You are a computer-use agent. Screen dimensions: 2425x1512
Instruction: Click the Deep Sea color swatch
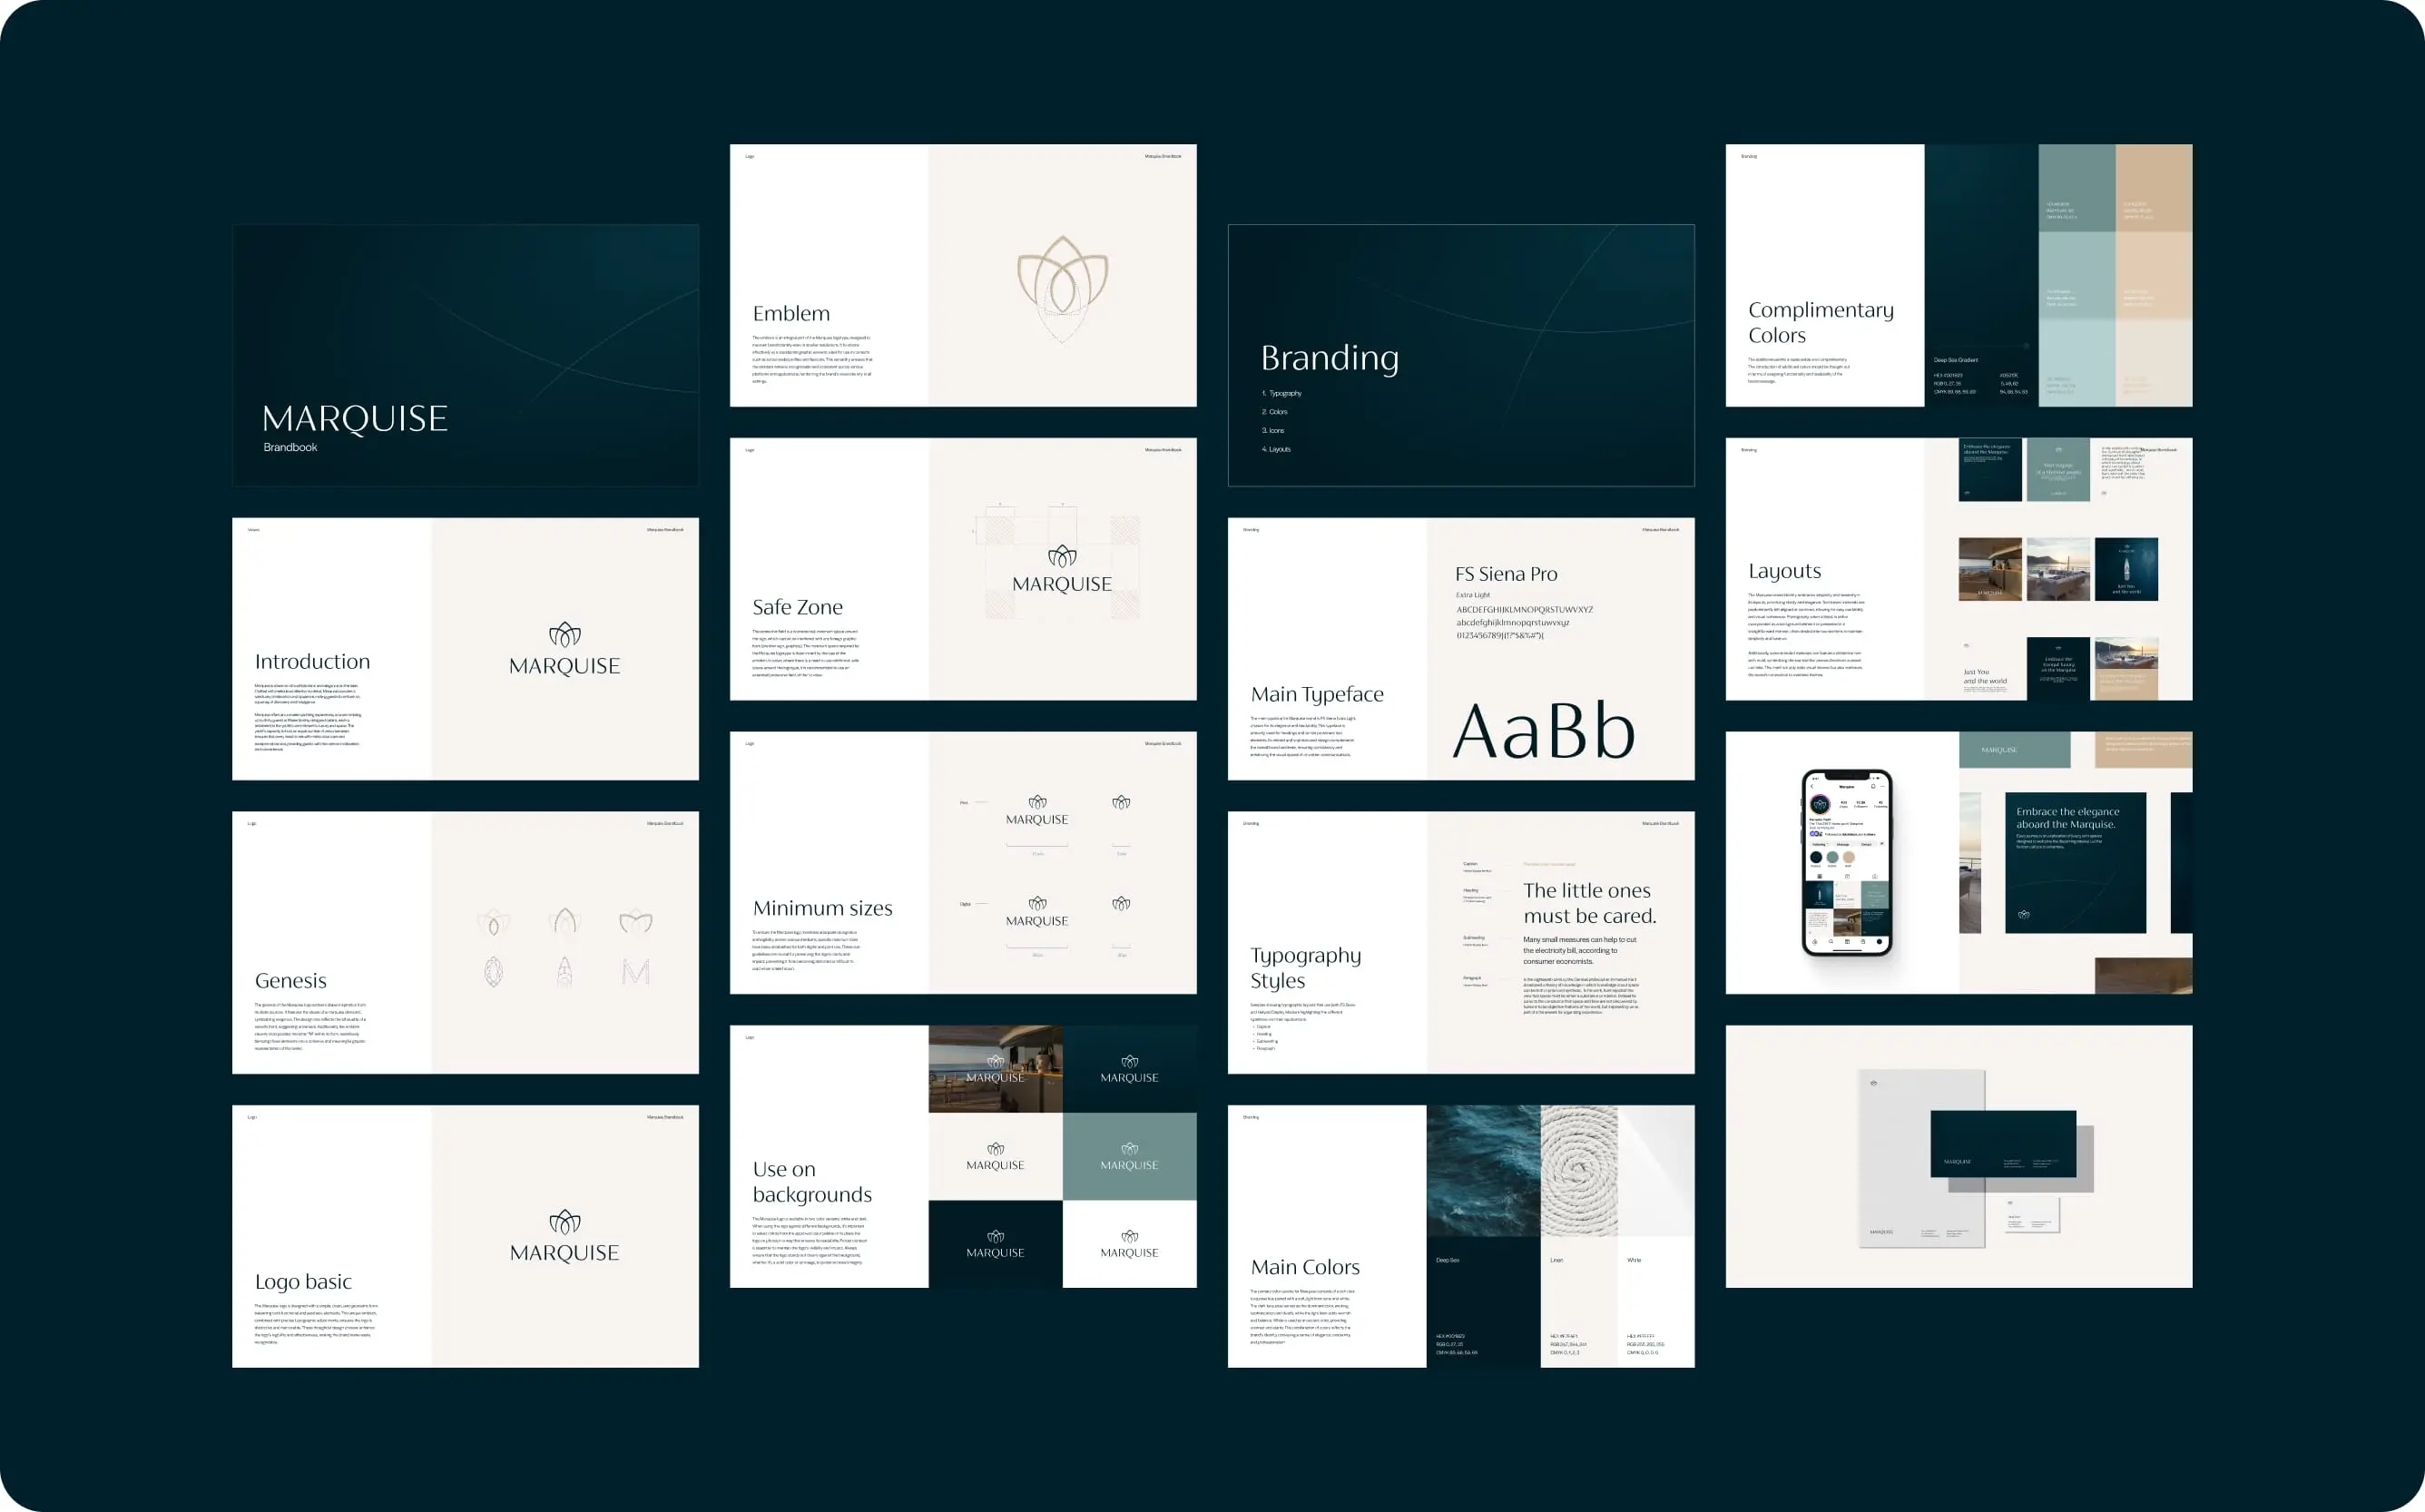1482,1300
